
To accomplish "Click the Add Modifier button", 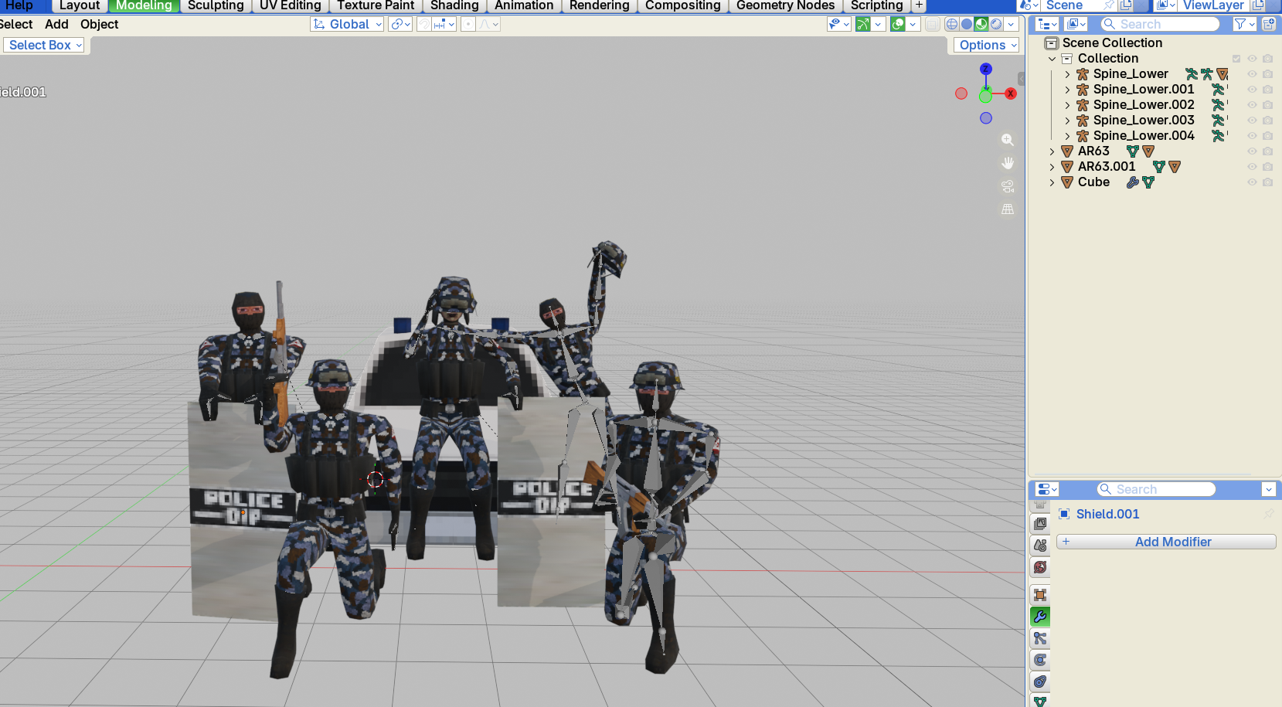I will coord(1166,542).
